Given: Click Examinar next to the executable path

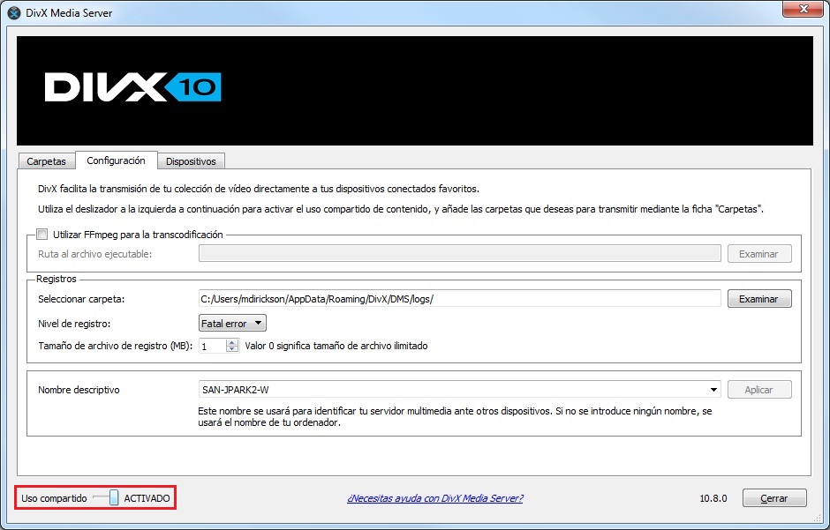Looking at the screenshot, I should click(x=758, y=254).
